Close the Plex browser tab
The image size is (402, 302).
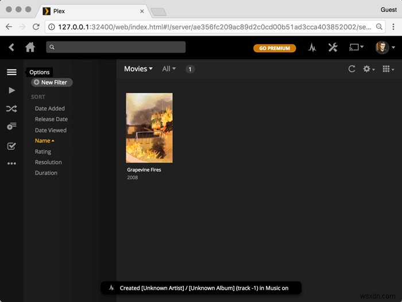[142, 11]
